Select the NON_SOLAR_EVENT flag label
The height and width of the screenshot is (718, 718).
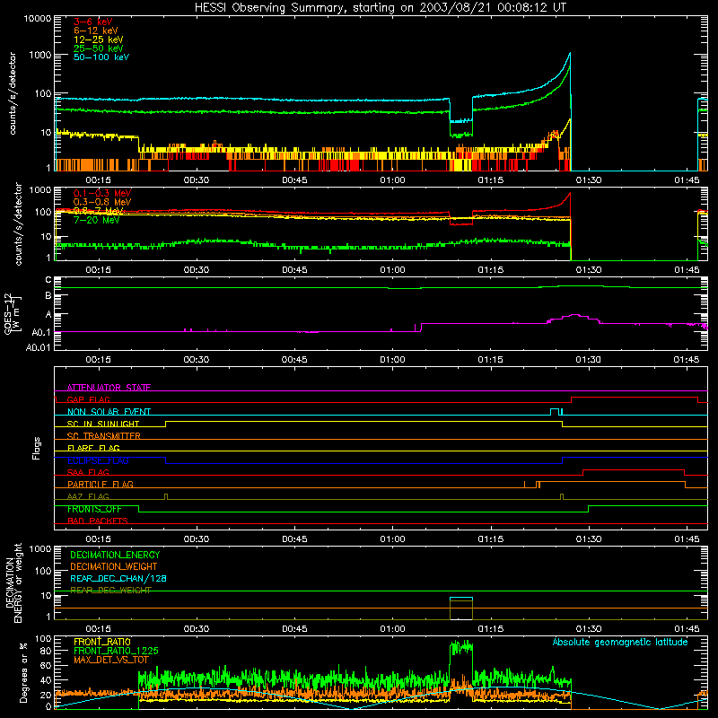[109, 412]
